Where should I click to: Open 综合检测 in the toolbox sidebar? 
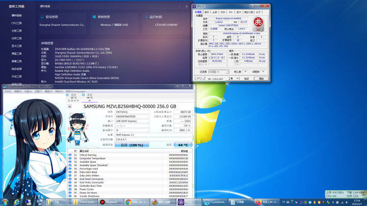pyautogui.click(x=17, y=69)
